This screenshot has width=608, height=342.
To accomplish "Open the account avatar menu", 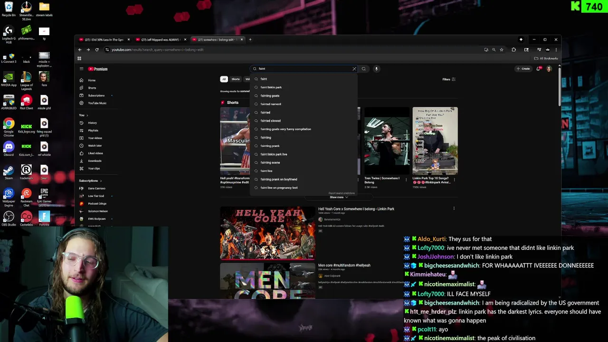I will pos(549,69).
